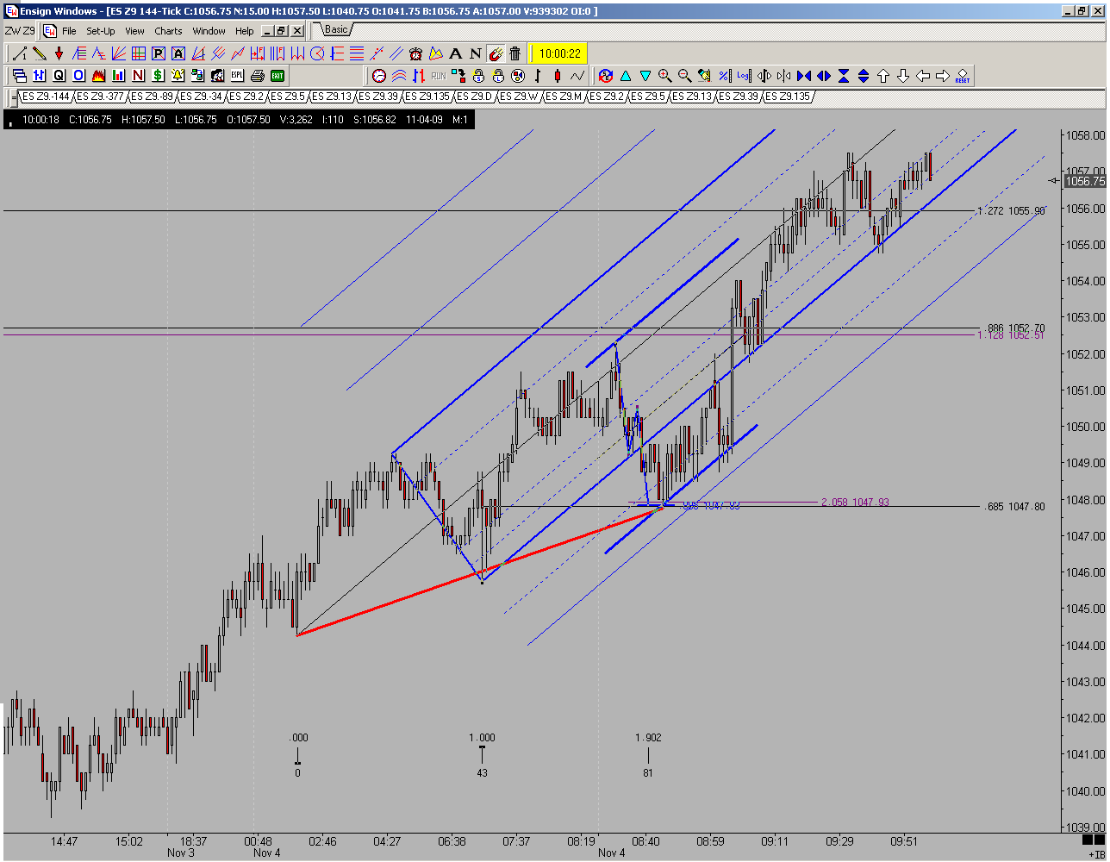The height and width of the screenshot is (862, 1110).
Task: Toggle the Log scale button
Action: [744, 76]
